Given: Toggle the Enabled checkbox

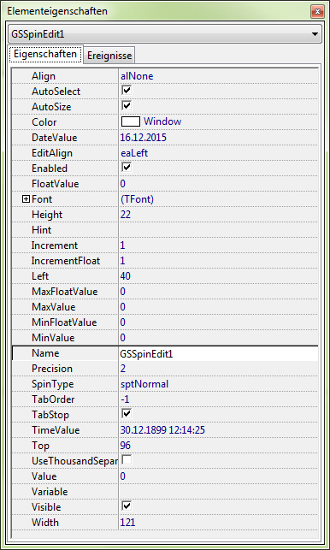Looking at the screenshot, I should tap(127, 168).
